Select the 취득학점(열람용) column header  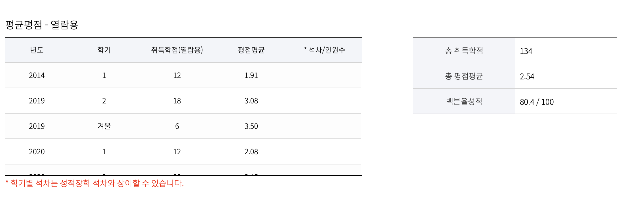point(177,50)
